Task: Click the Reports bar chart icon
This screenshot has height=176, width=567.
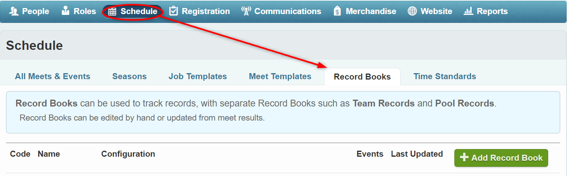Action: [x=468, y=11]
